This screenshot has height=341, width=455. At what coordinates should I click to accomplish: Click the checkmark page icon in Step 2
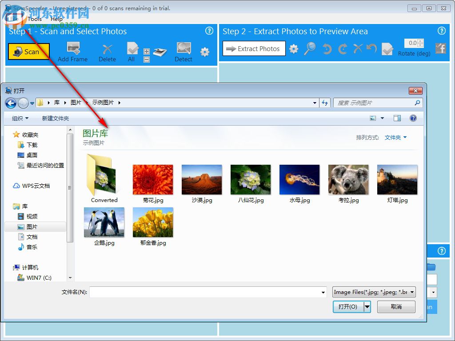tap(387, 49)
